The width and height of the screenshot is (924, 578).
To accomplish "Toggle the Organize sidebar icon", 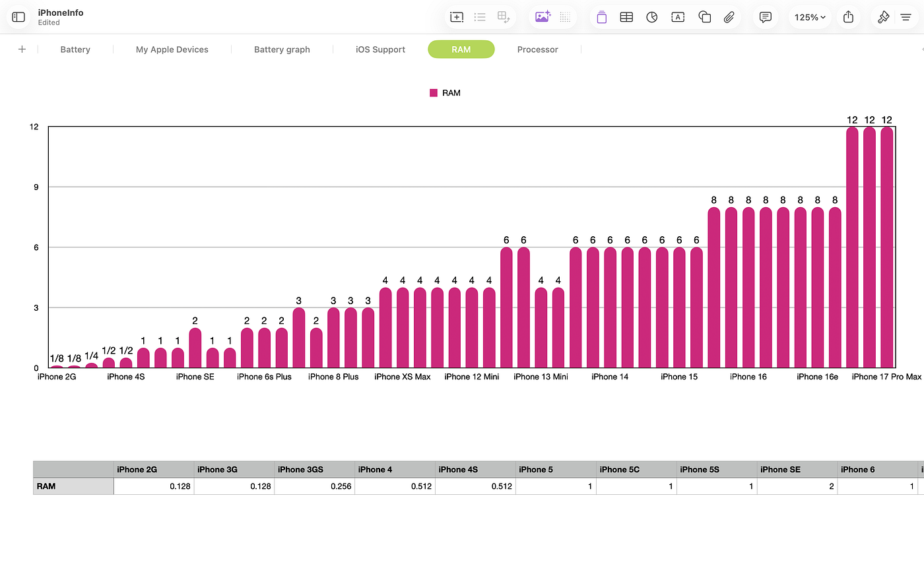I will pyautogui.click(x=906, y=17).
